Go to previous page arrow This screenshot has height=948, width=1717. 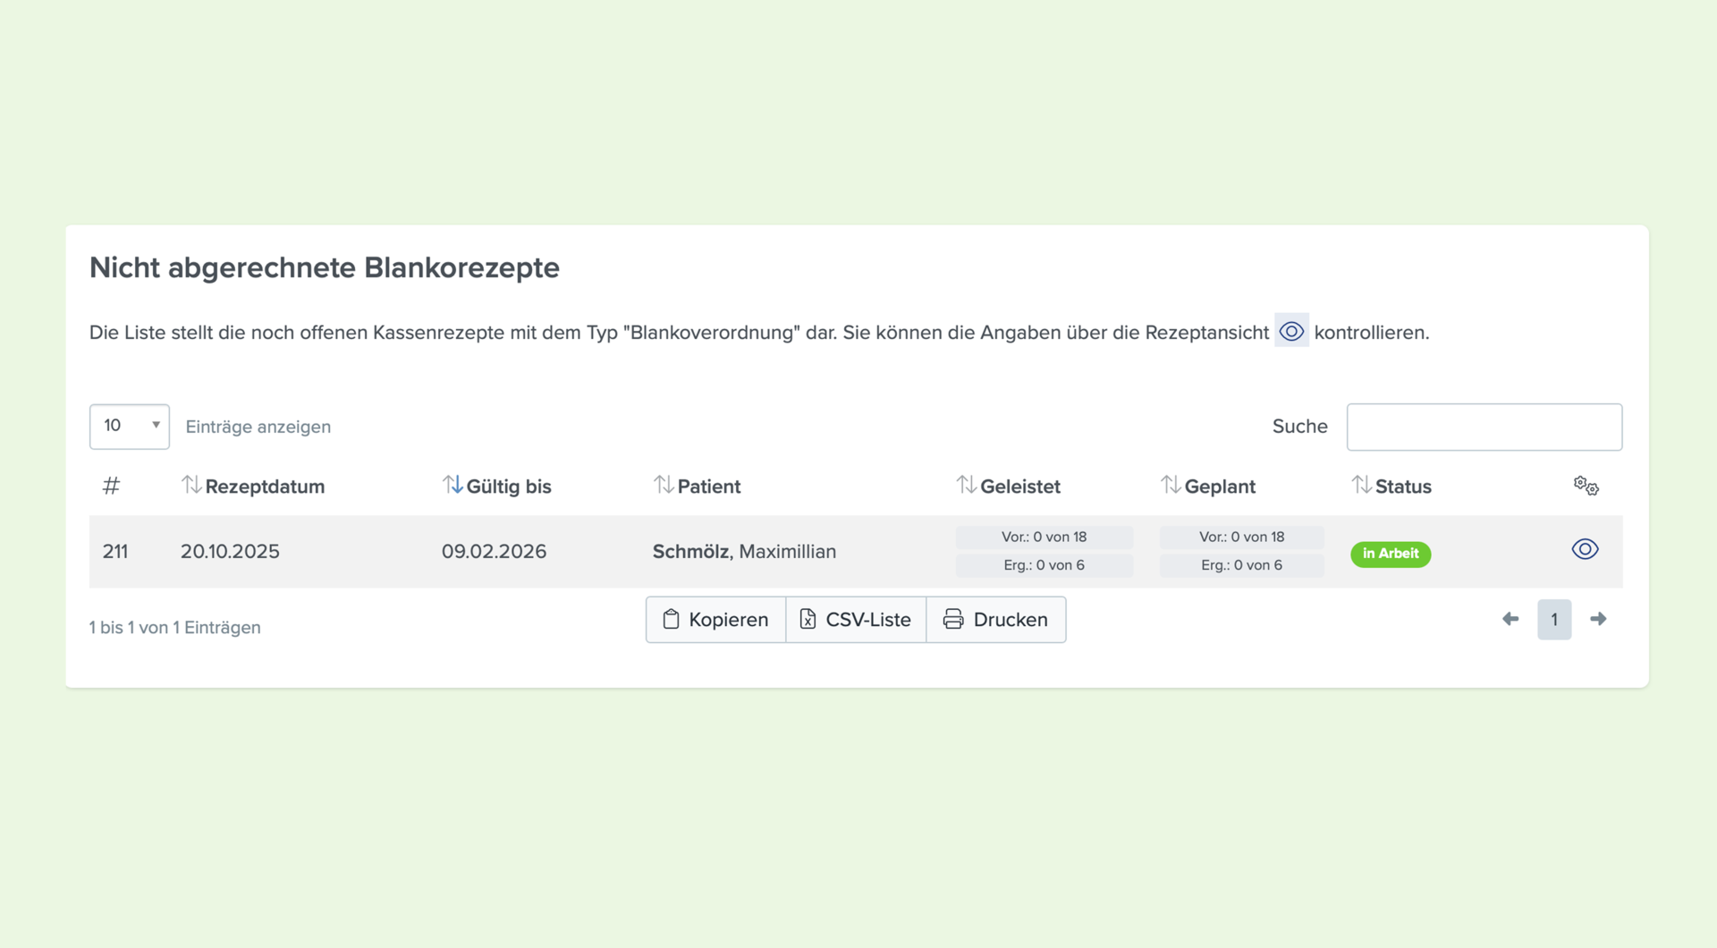click(x=1510, y=619)
